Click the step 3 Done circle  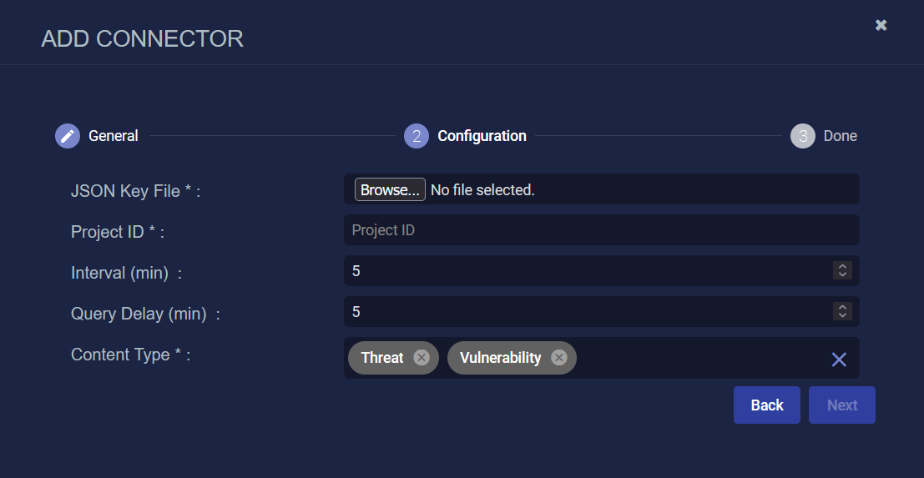coord(803,136)
